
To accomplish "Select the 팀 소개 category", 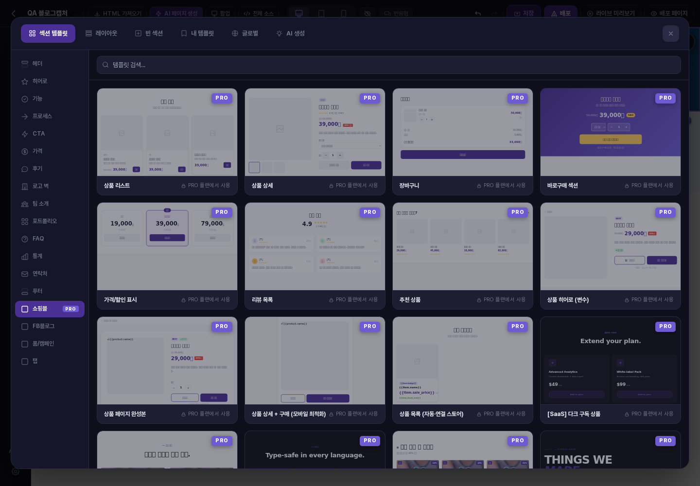I will [x=50, y=204].
